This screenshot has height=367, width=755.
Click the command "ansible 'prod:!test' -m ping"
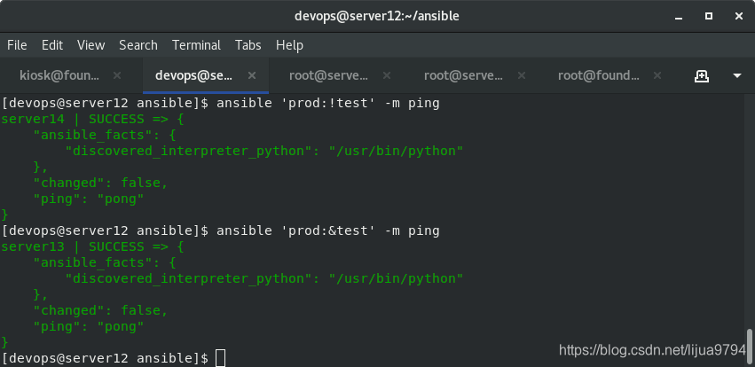[x=328, y=103]
